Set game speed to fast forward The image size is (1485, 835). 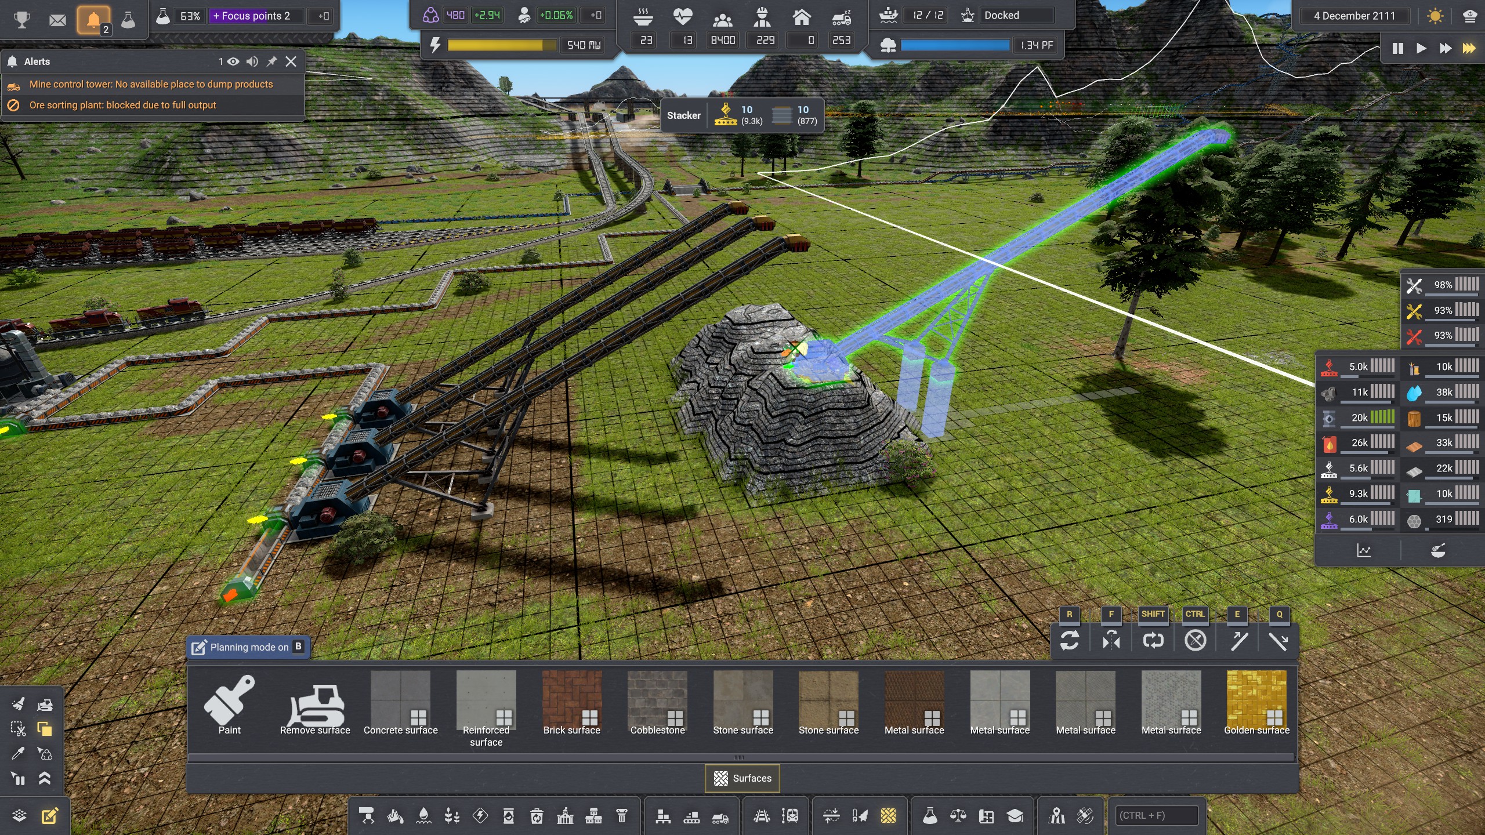click(1445, 48)
